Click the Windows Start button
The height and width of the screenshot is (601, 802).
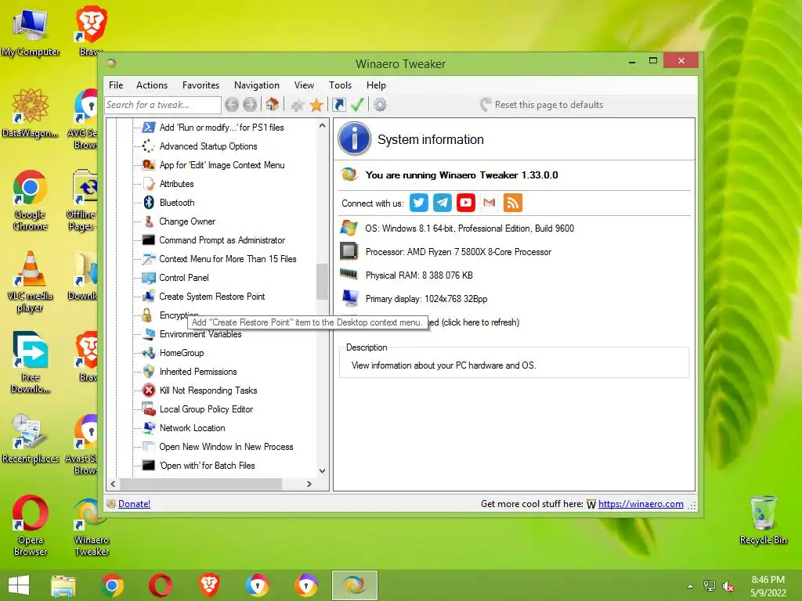click(x=19, y=585)
